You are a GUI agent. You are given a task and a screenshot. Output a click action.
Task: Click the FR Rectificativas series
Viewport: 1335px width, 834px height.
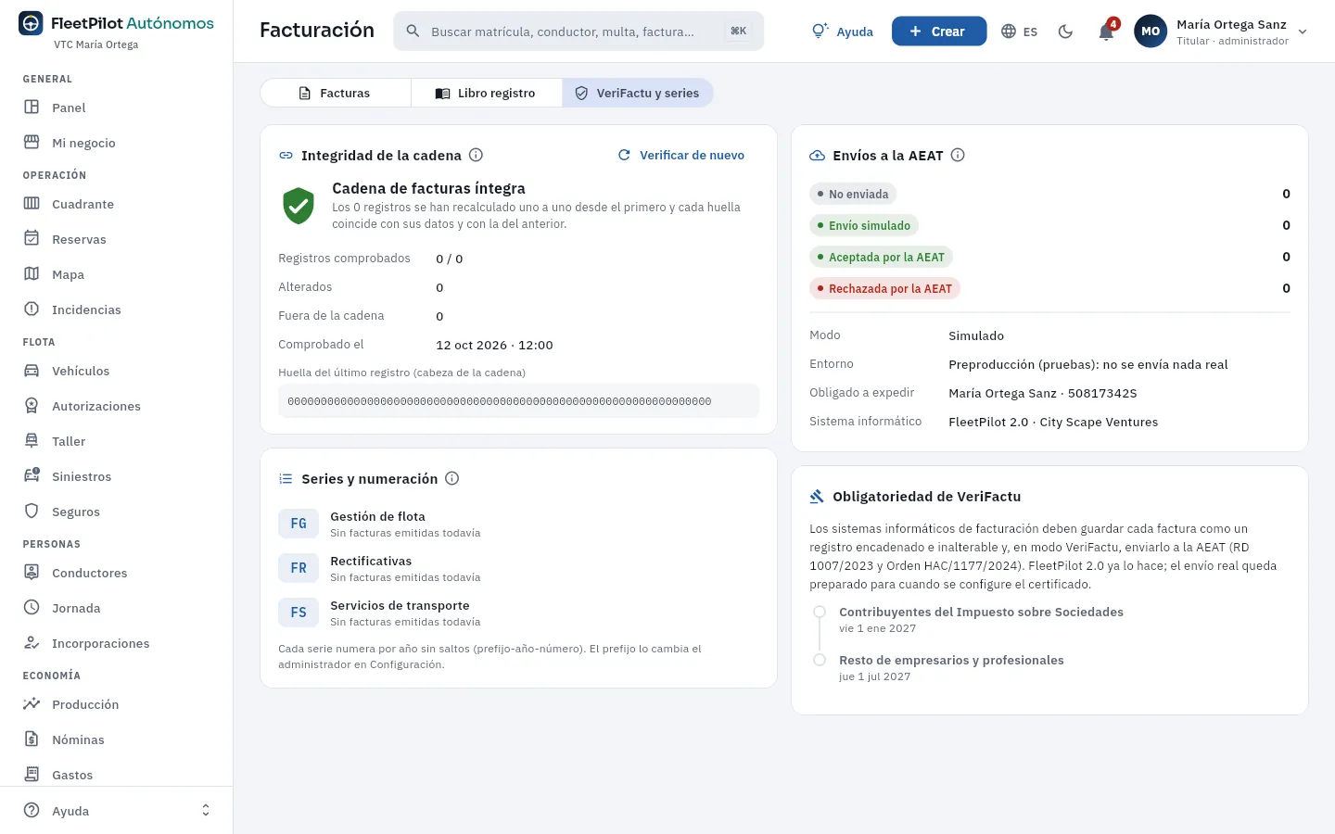pos(518,568)
